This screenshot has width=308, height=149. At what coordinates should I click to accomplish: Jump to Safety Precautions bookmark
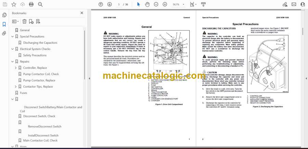coord(35,55)
